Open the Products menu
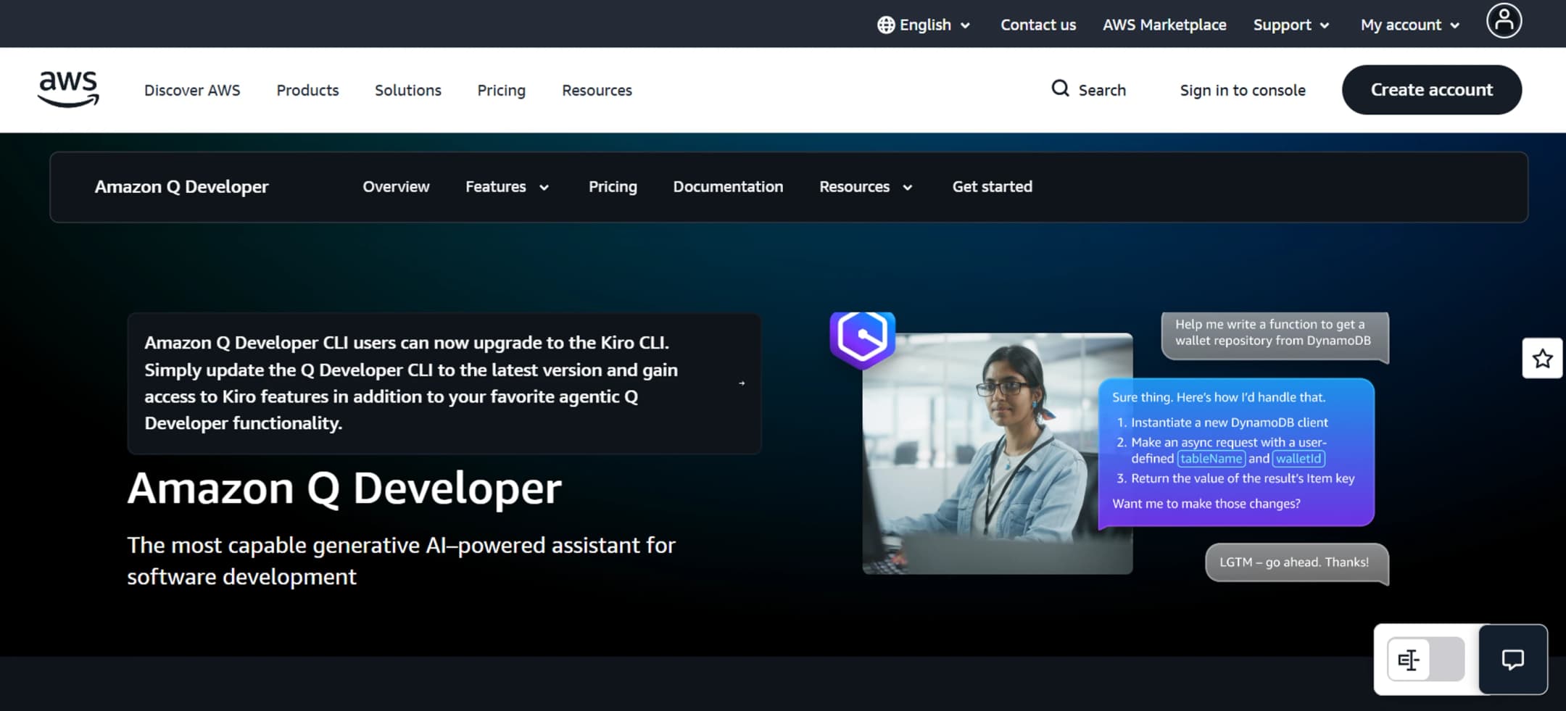Screen dimensions: 1566x711 (x=307, y=91)
